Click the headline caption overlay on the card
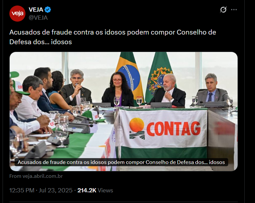 click(121, 162)
